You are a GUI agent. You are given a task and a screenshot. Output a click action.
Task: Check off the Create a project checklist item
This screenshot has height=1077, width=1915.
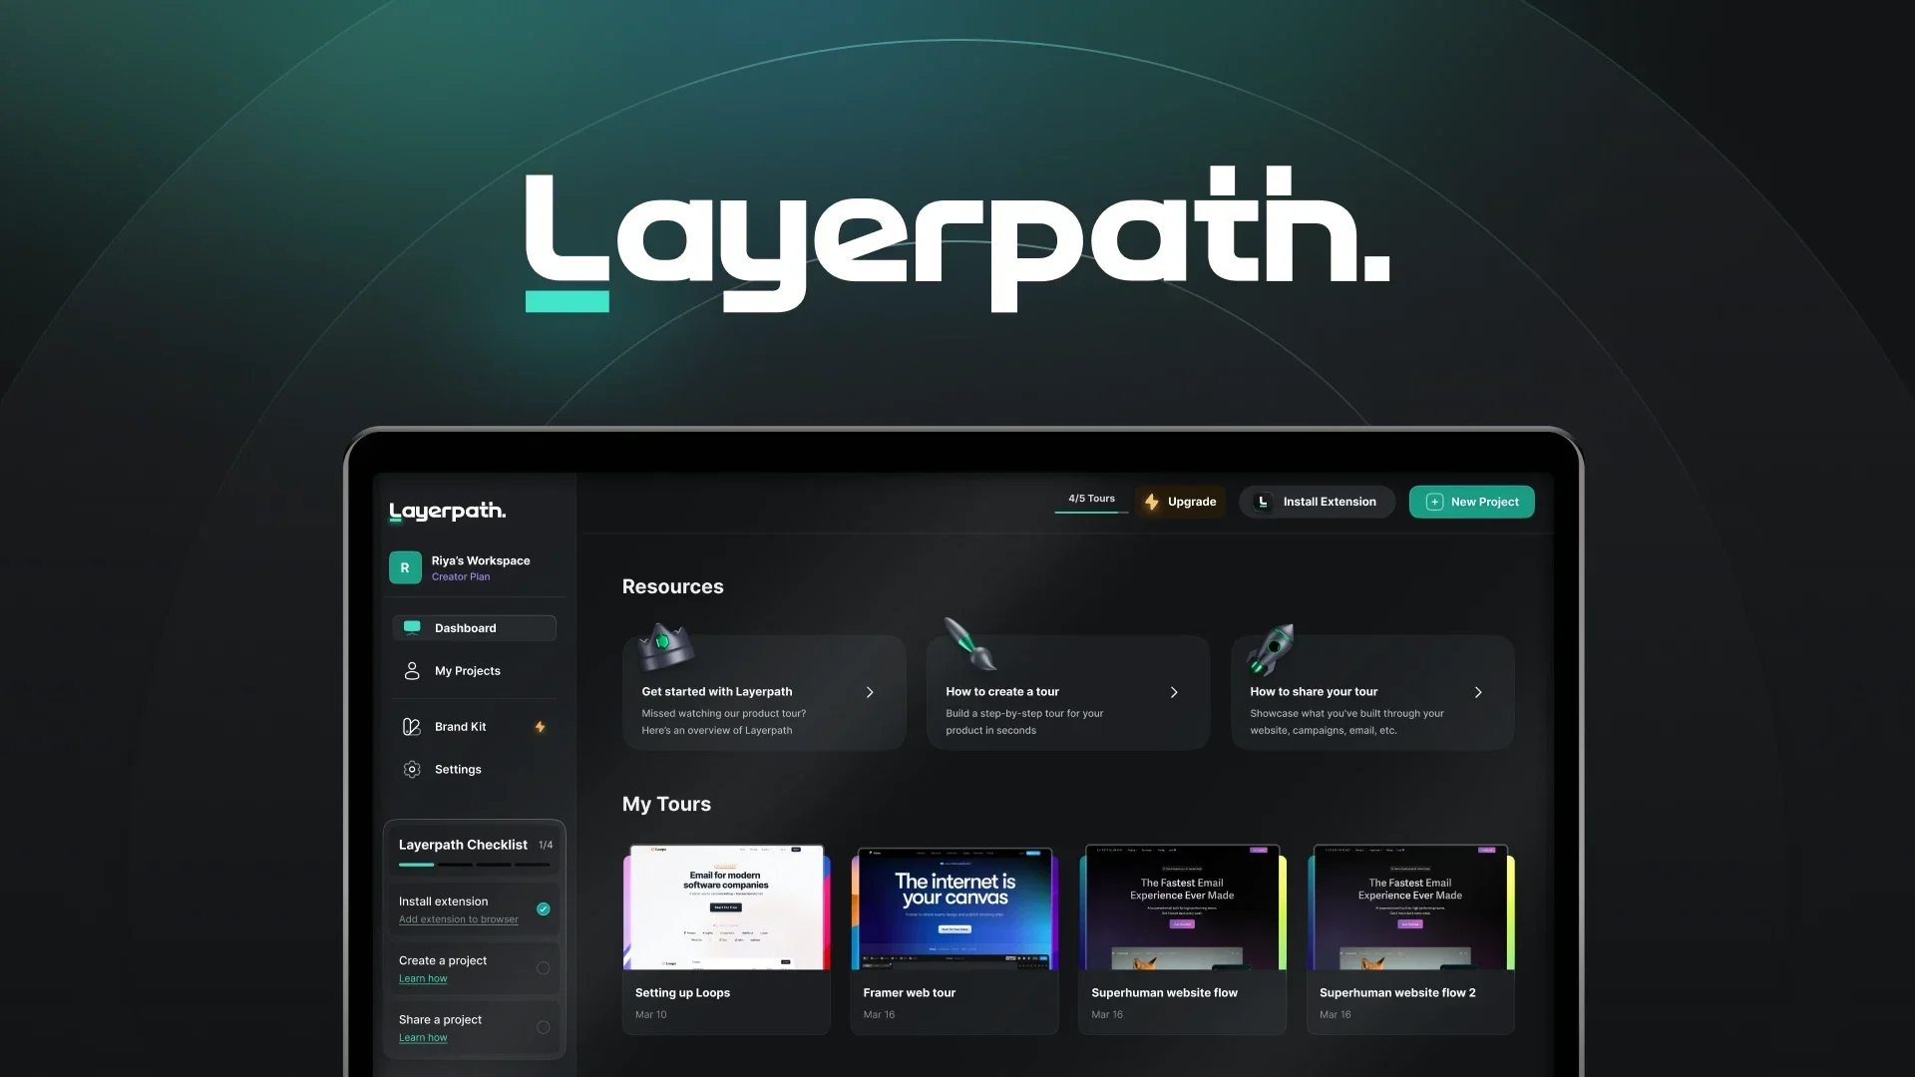click(543, 967)
